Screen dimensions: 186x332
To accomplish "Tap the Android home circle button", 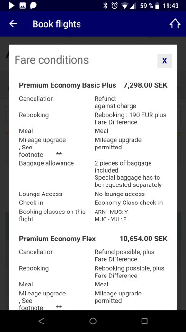I will tap(93, 321).
